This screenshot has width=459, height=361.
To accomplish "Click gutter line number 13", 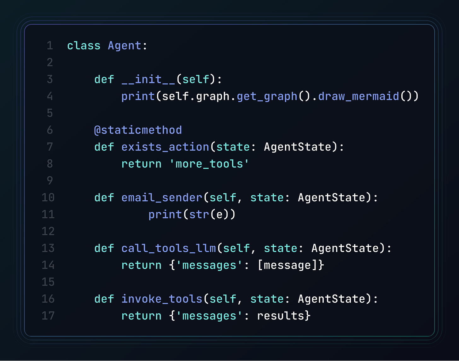I will click(48, 248).
